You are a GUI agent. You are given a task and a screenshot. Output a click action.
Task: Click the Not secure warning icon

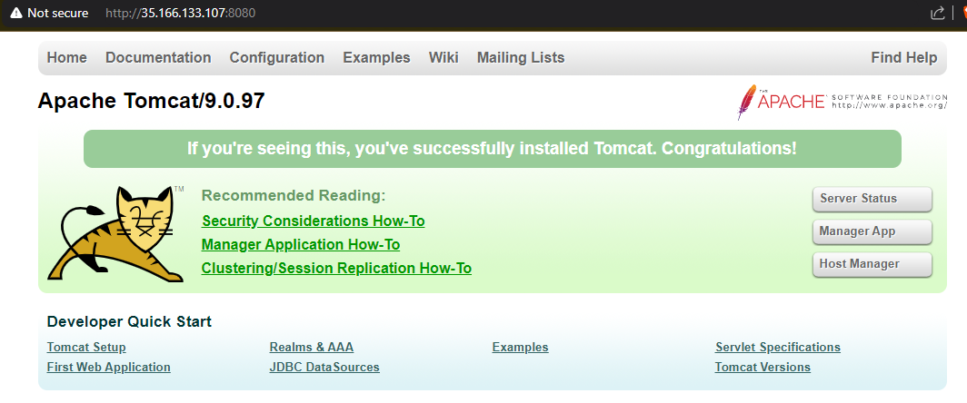(x=15, y=14)
